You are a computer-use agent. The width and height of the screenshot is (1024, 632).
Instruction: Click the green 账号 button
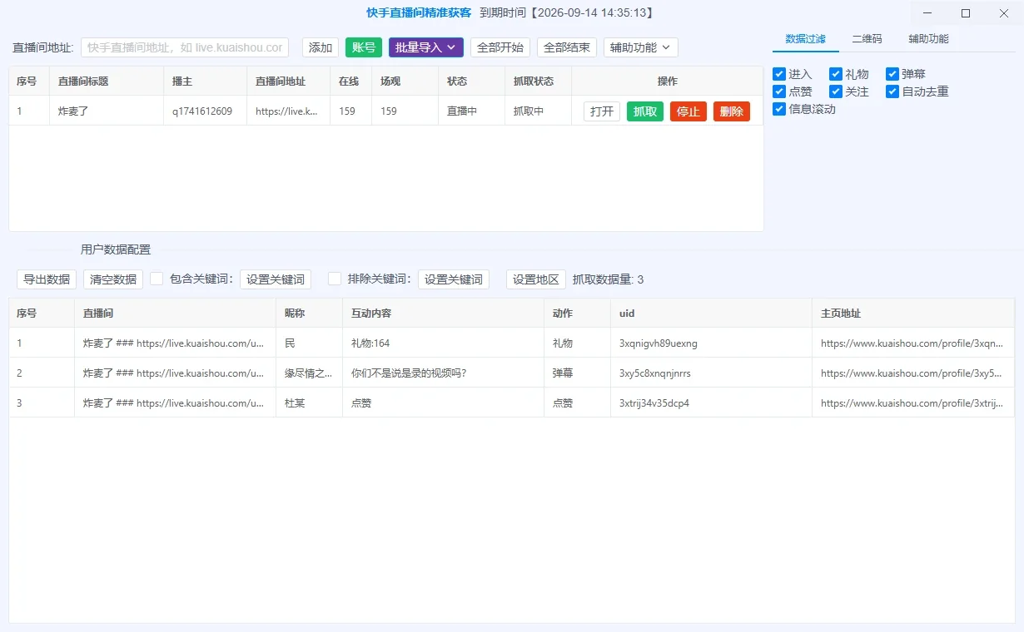coord(364,47)
